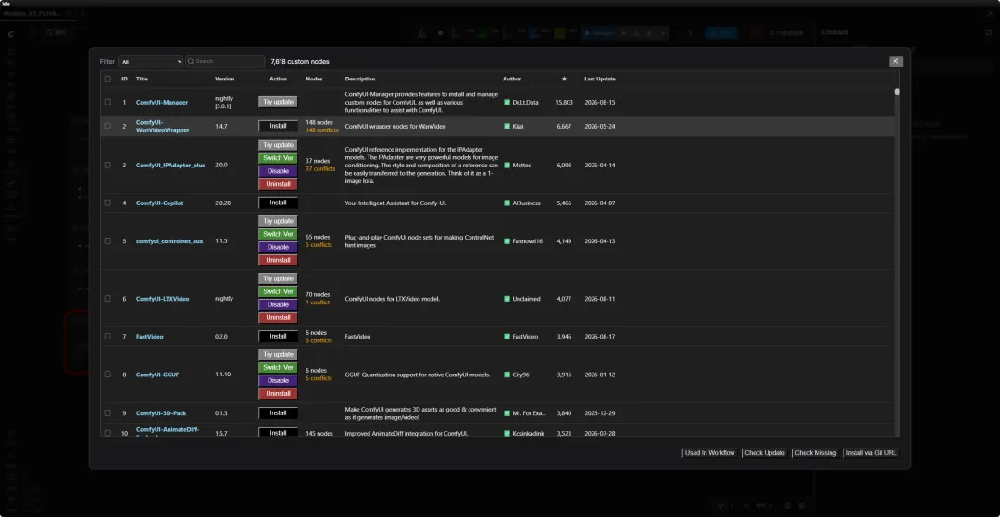
Task: Click verified badge next to Matteo
Action: tap(507, 165)
